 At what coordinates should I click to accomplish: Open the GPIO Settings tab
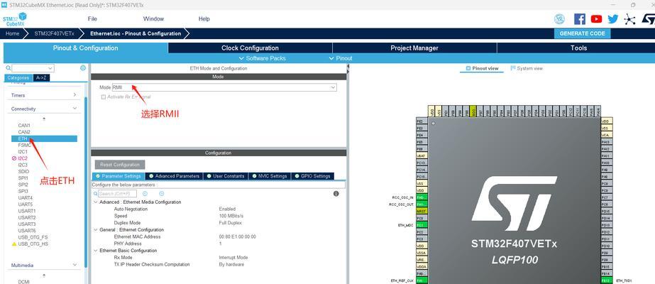click(312, 176)
